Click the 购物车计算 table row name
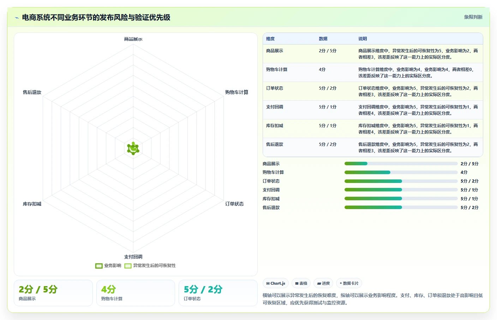The height and width of the screenshot is (320, 497). (x=277, y=70)
